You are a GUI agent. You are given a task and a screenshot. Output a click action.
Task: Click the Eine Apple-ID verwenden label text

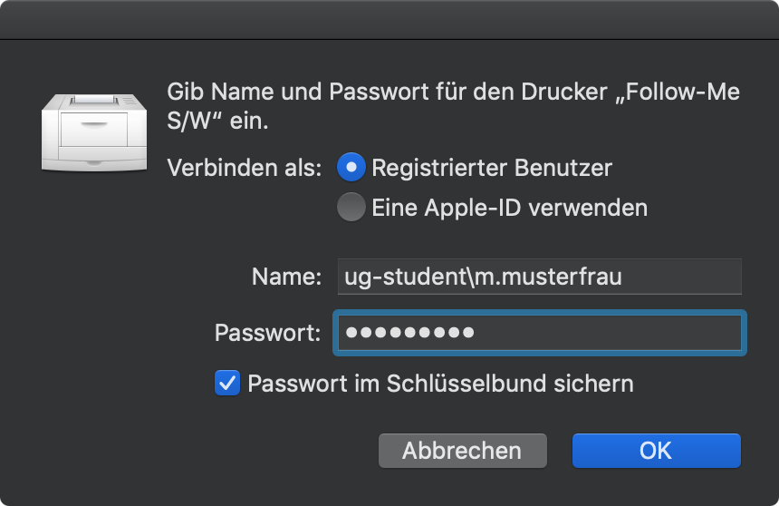(510, 208)
